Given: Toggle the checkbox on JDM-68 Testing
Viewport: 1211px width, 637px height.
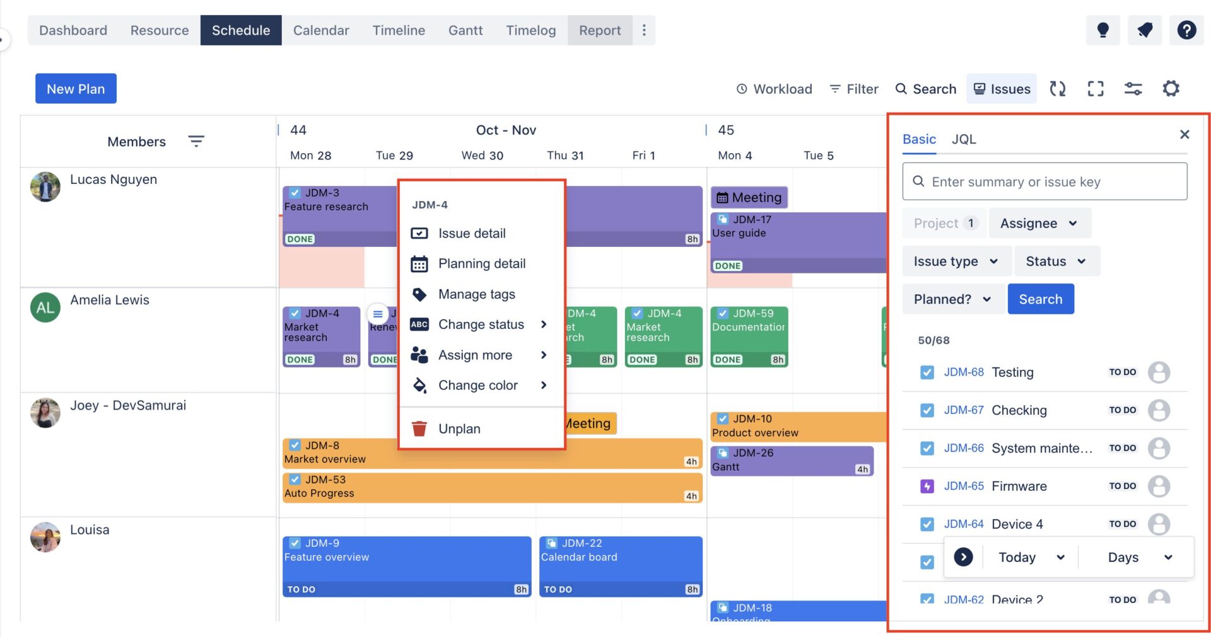Looking at the screenshot, I should point(927,372).
